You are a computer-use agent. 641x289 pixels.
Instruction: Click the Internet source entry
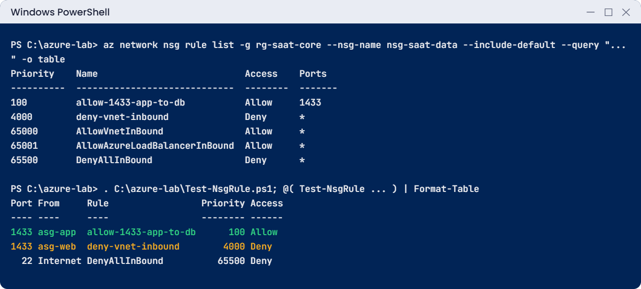[60, 261]
